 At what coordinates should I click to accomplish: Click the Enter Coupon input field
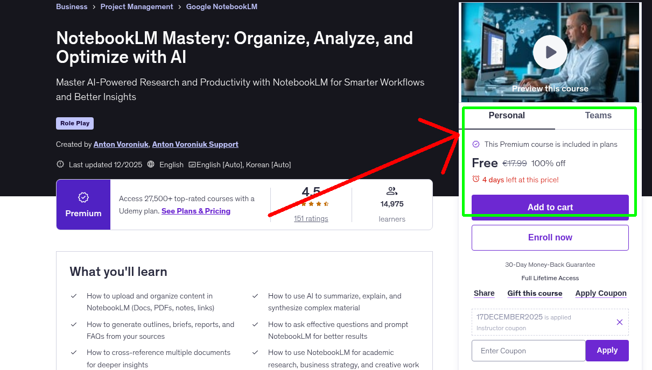pyautogui.click(x=528, y=350)
